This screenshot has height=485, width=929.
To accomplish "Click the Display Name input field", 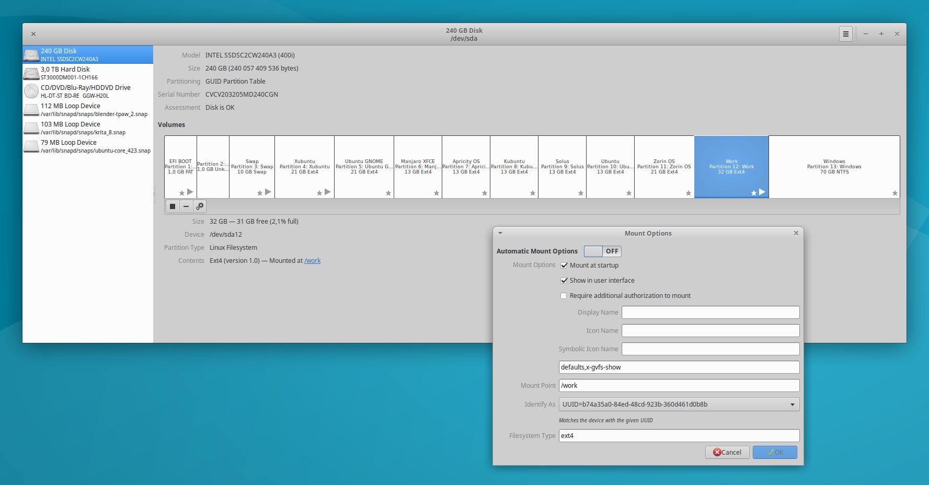I will [710, 313].
